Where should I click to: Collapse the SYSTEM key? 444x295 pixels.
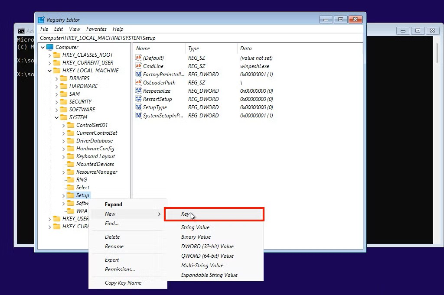coord(56,117)
